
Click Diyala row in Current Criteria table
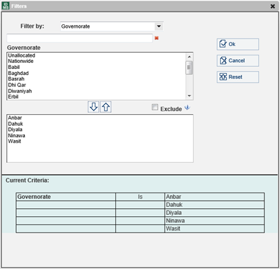coord(215,213)
